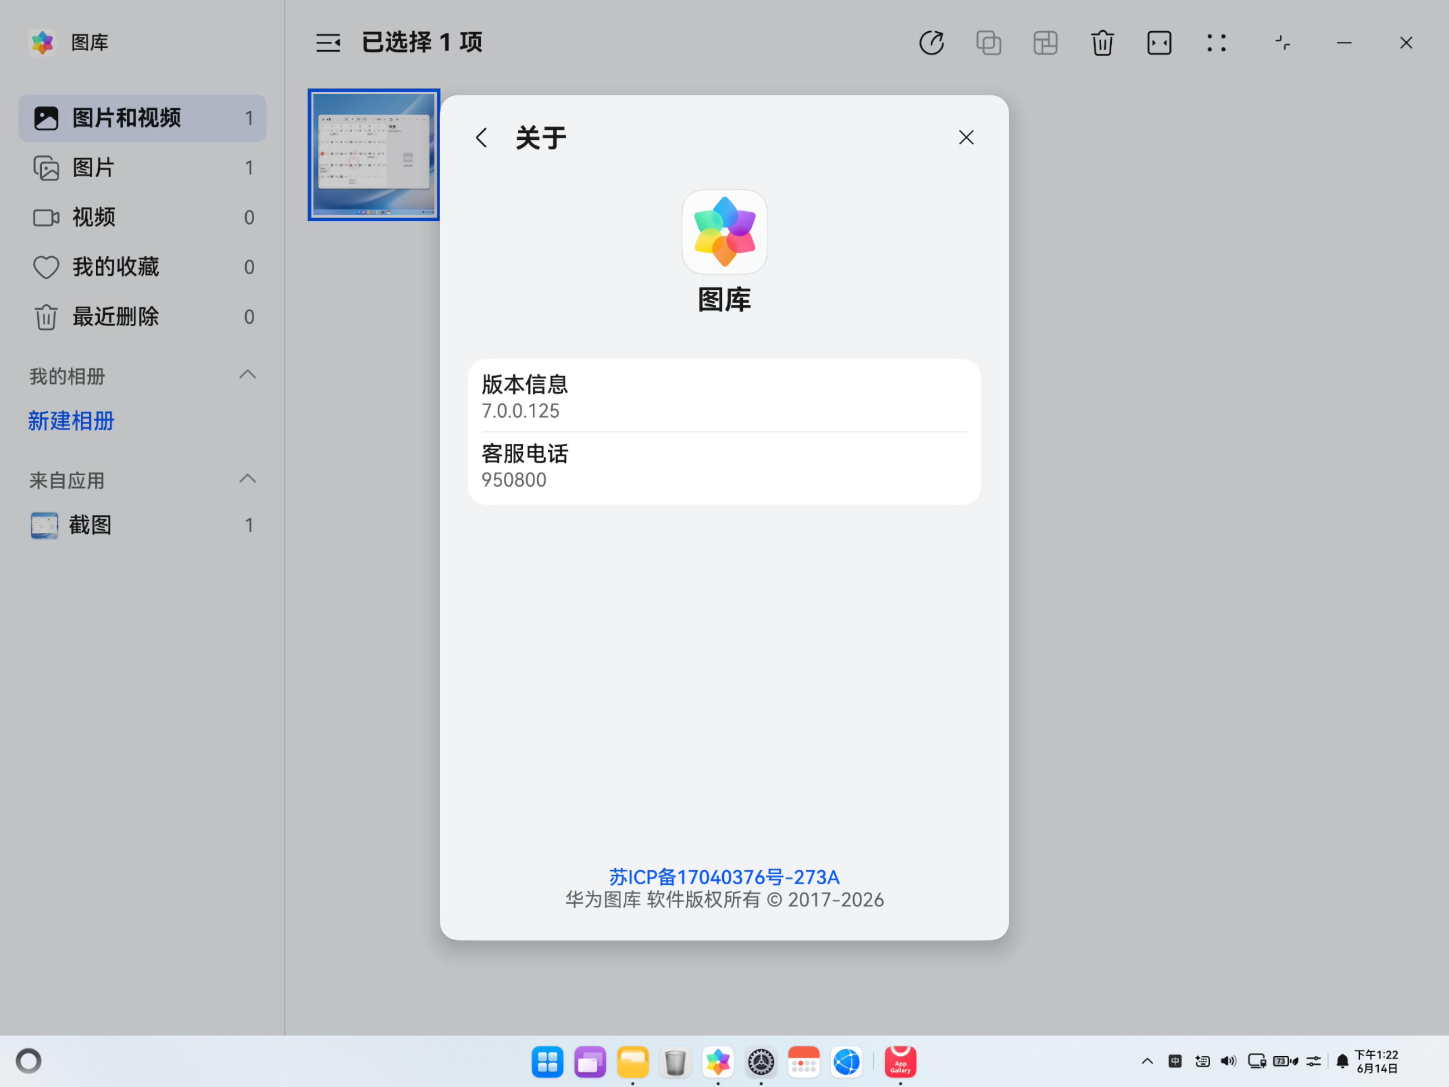The width and height of the screenshot is (1449, 1087).
Task: Click the 图库 app logo in dialog
Action: tap(724, 232)
